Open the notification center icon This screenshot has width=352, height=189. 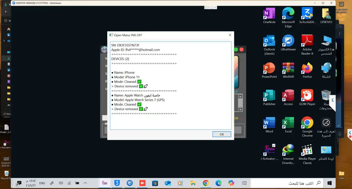tap(19, 183)
